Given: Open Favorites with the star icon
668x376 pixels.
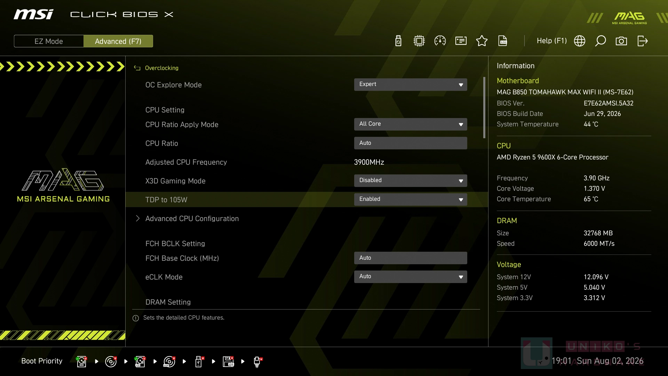Looking at the screenshot, I should [x=482, y=41].
